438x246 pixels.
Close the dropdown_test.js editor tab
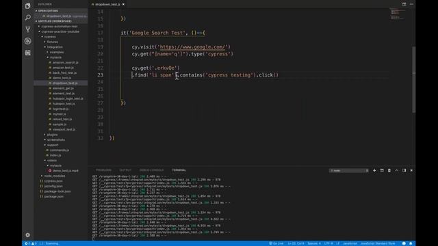[123, 4]
